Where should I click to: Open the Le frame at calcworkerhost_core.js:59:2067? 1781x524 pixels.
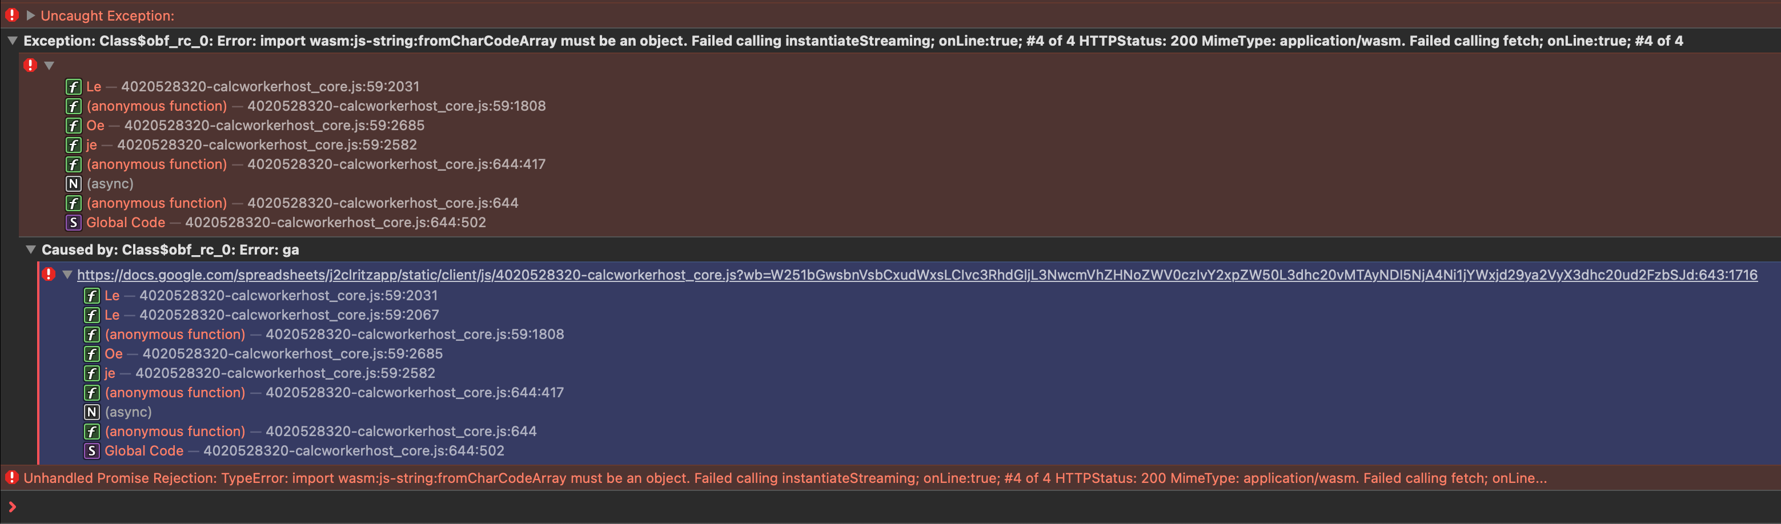(289, 315)
